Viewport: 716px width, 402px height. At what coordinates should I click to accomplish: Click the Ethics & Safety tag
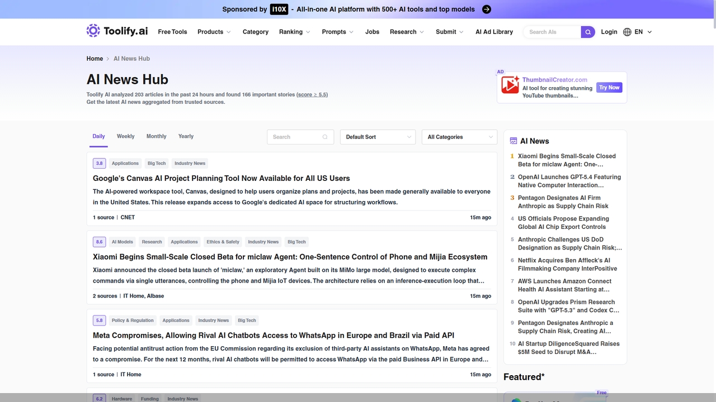click(223, 242)
